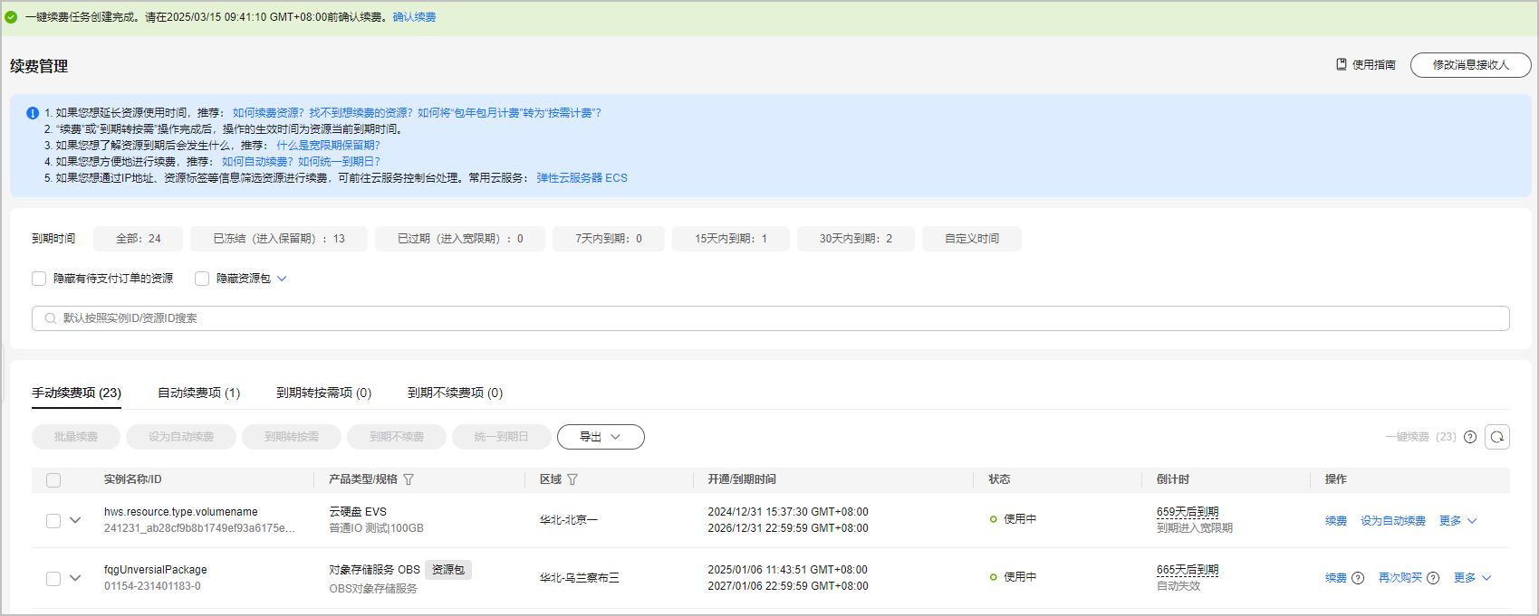The height and width of the screenshot is (616, 1539).
Task: Enable 隐藏有待支付订单的资源 checkbox
Action: [x=39, y=279]
